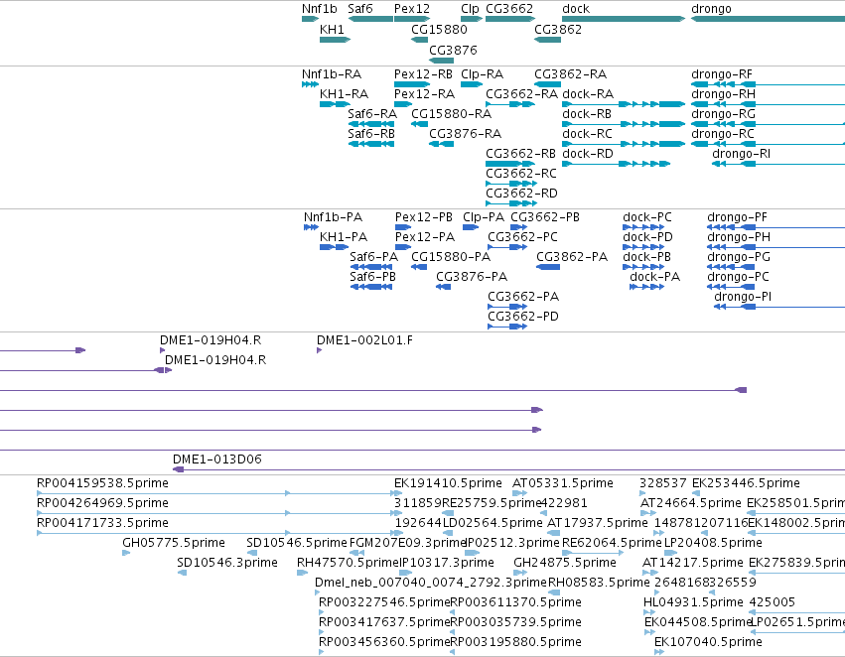Click the Nnf1b-RA transcript label
This screenshot has width=845, height=657.
tap(332, 73)
